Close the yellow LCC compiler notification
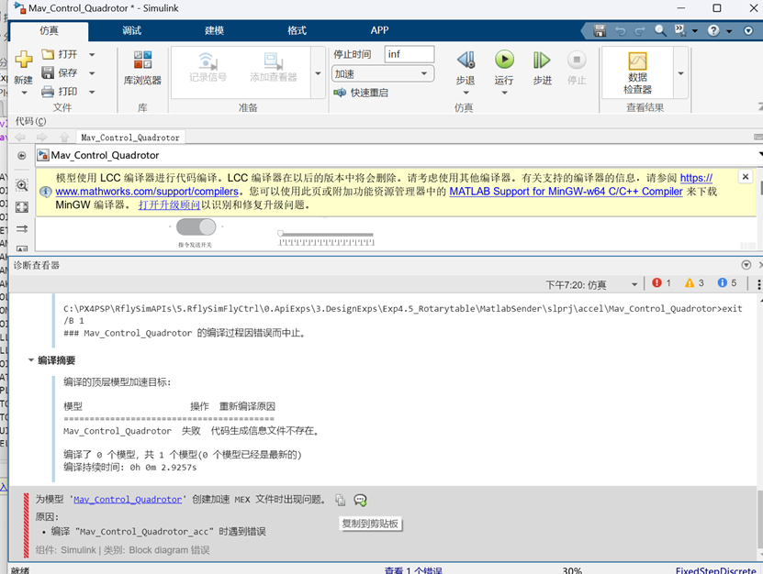 coord(745,177)
